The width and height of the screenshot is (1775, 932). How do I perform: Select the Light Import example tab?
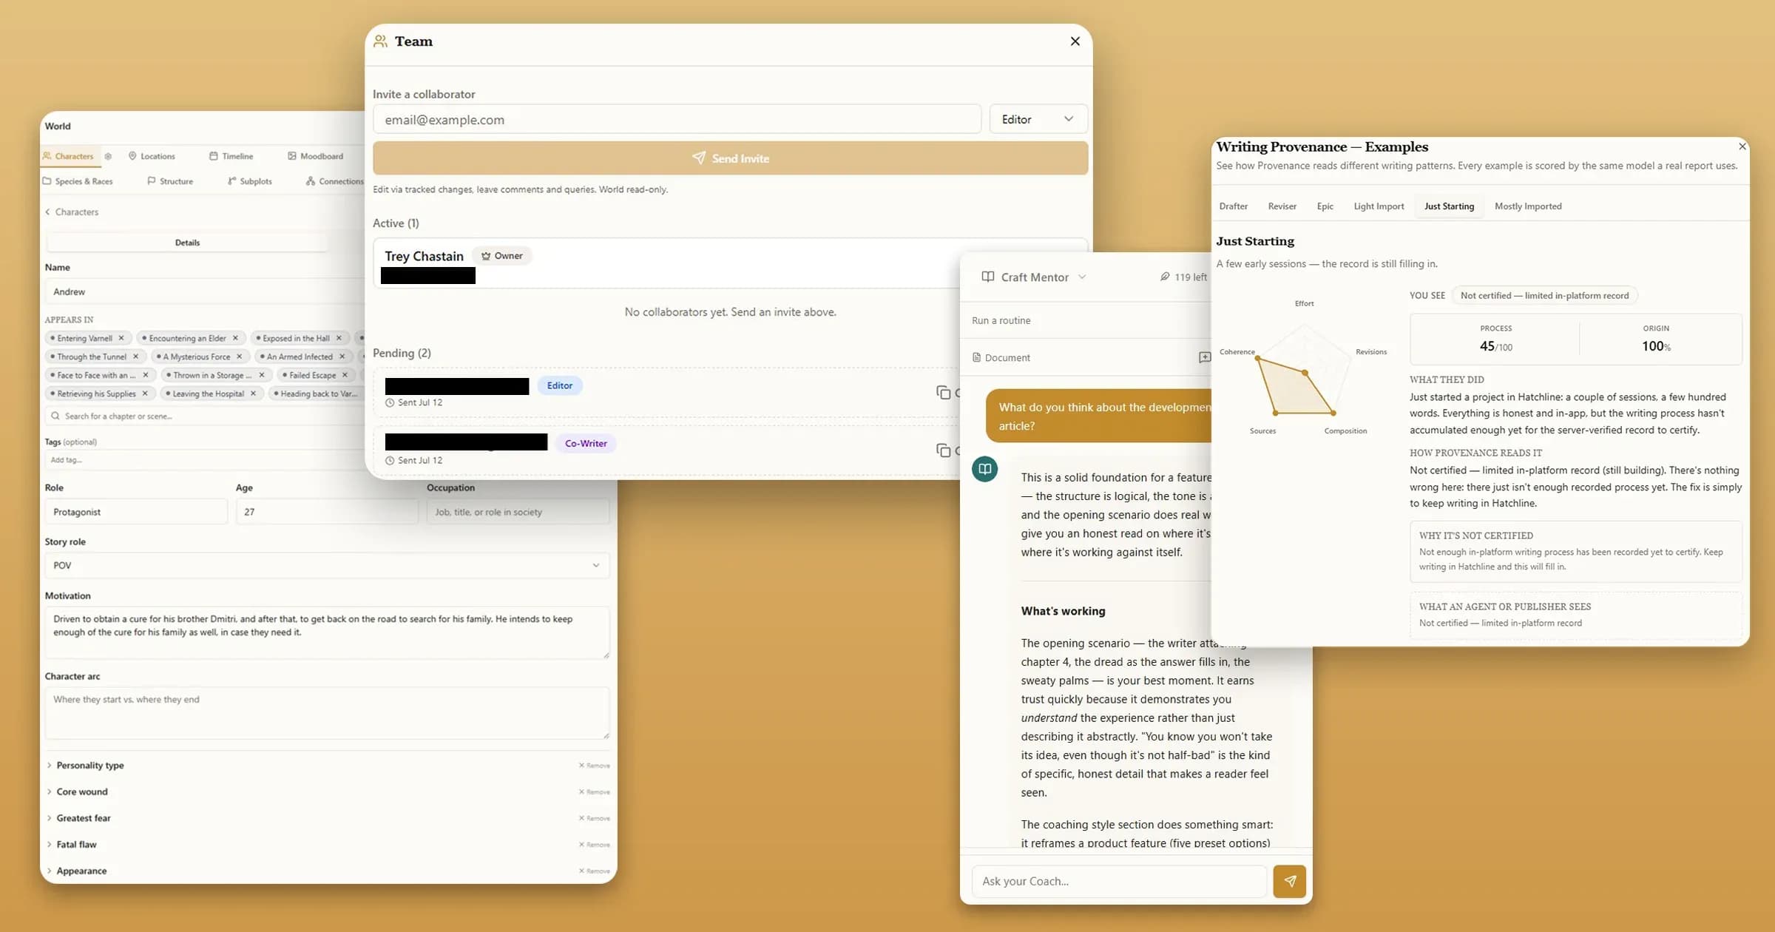coord(1379,206)
